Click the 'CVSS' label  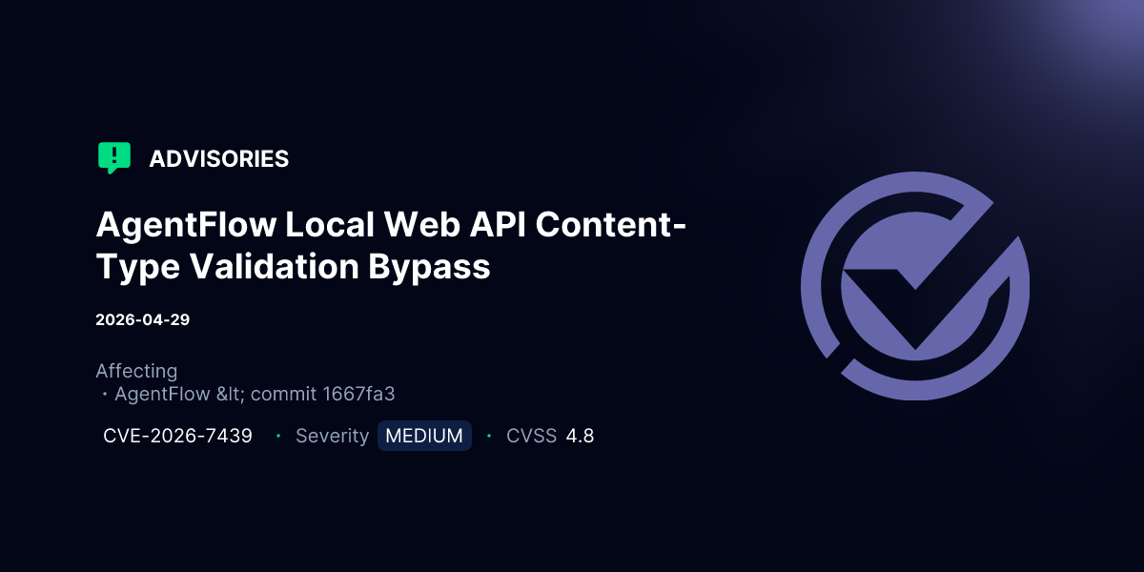[531, 436]
